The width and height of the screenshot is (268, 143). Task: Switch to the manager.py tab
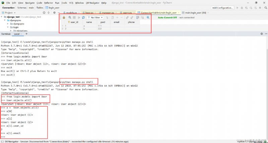pos(108,13)
